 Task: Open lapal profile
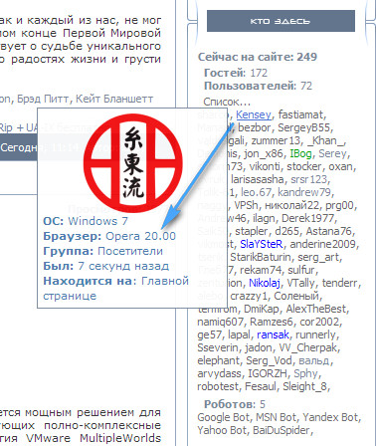239,334
